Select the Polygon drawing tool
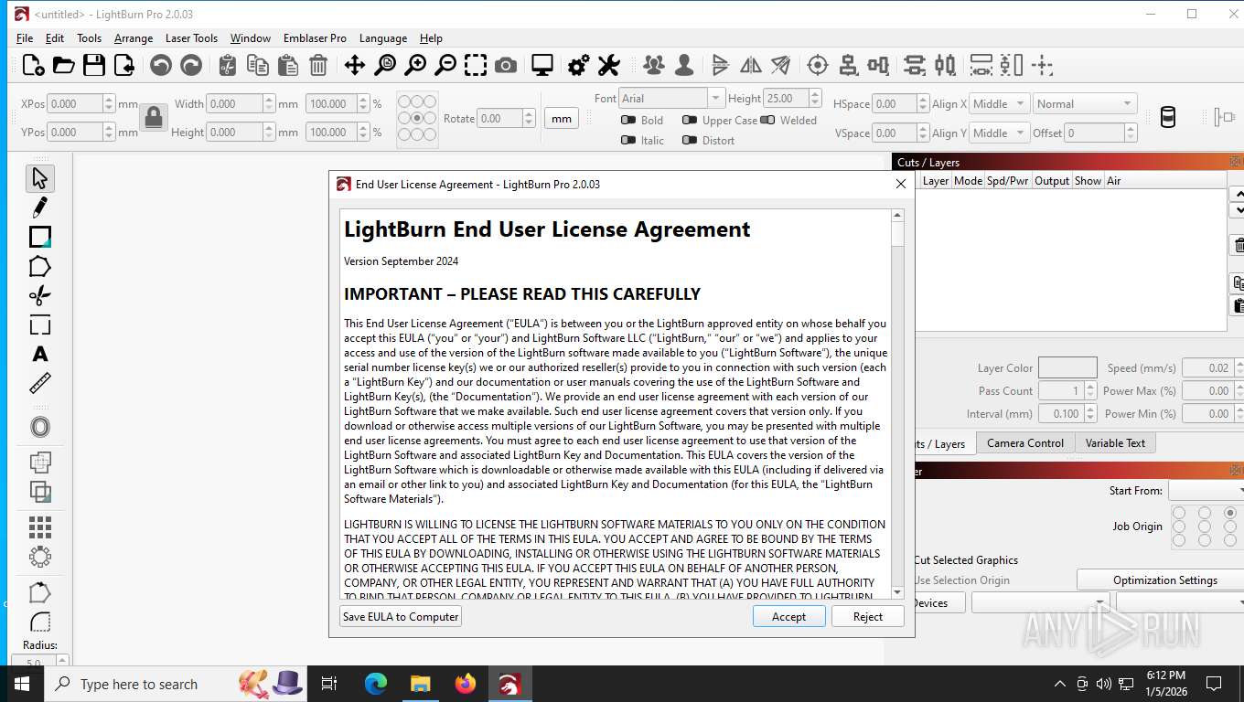 pos(39,266)
